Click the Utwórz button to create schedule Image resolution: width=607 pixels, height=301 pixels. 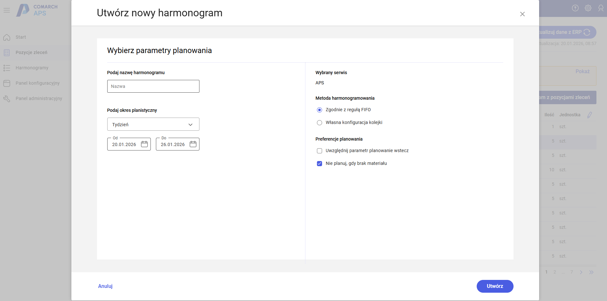[x=495, y=286]
